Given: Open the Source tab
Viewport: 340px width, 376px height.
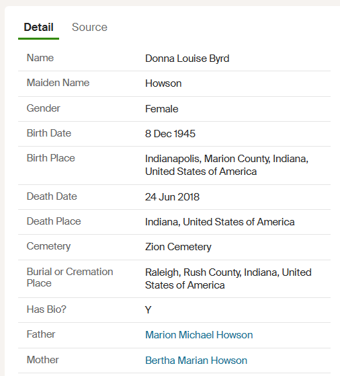Looking at the screenshot, I should coord(89,27).
